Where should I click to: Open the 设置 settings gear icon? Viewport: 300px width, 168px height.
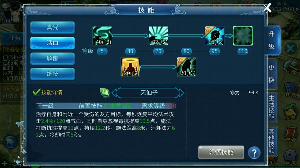click(290, 157)
